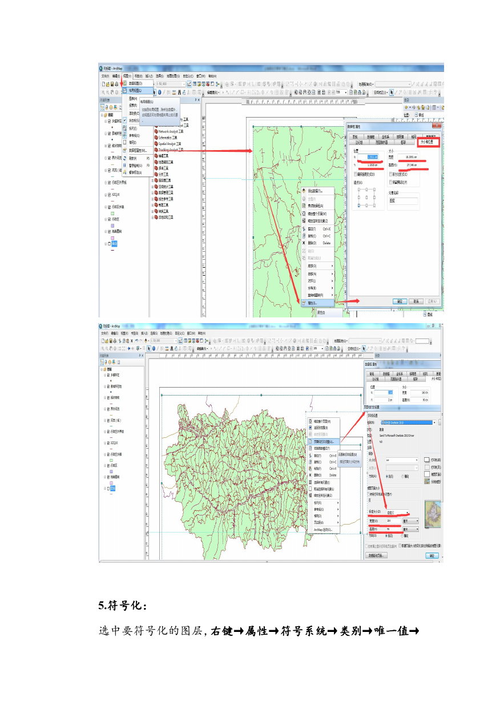Click 暂停绘制 F9 icon in View menu
The width and height of the screenshot is (496, 701).
pos(125,166)
